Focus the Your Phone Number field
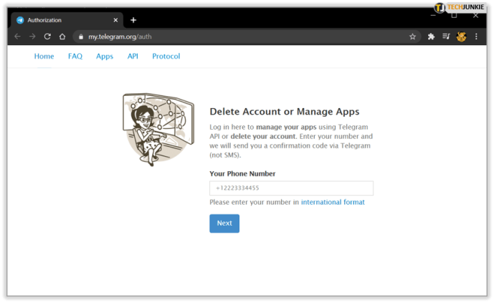The image size is (494, 303). (291, 188)
